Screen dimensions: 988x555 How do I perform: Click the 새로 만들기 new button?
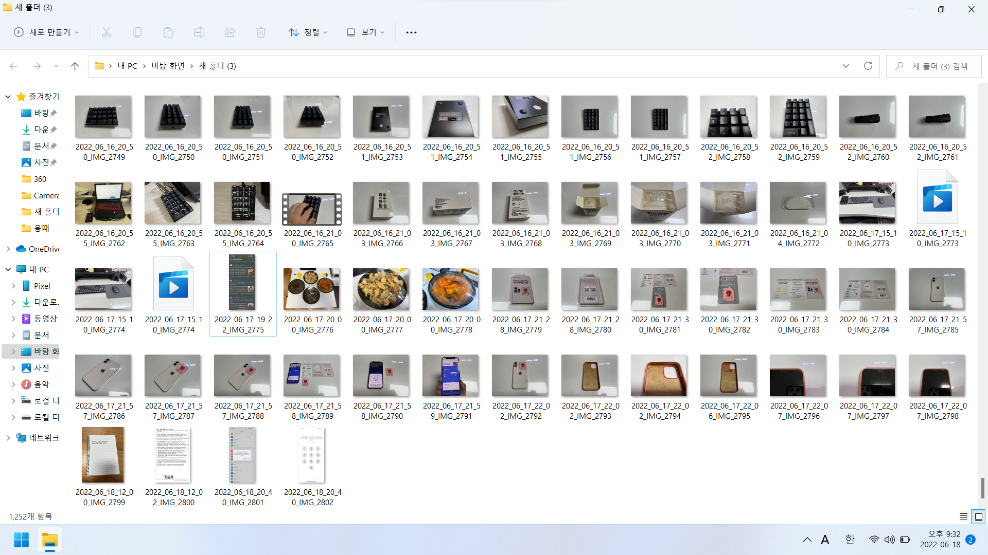[46, 32]
